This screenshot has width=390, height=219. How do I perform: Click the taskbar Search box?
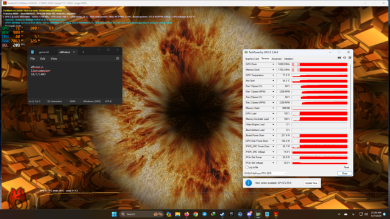[141, 214]
